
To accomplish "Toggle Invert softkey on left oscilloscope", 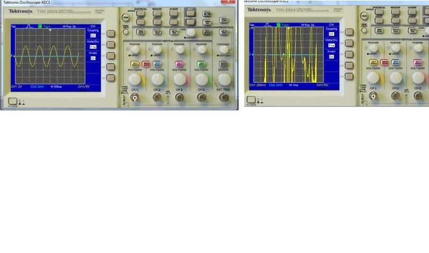I will pyautogui.click(x=111, y=56).
